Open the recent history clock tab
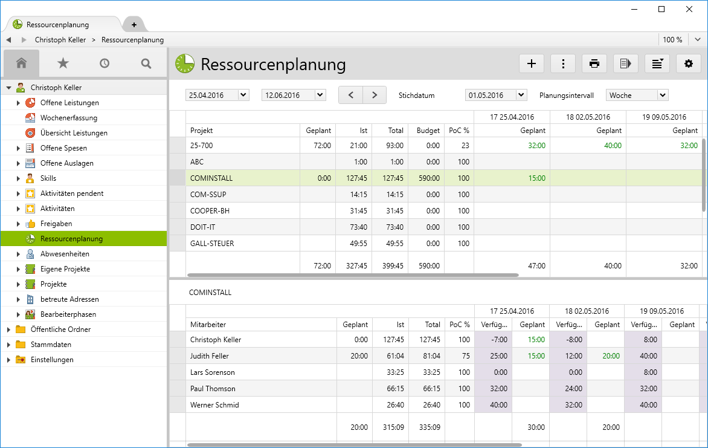Screen dimensions: 708x448 pyautogui.click(x=105, y=63)
